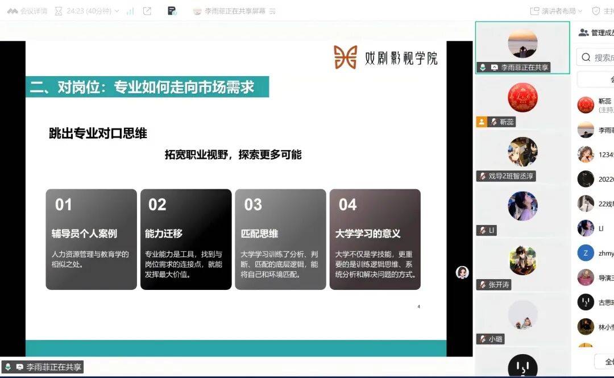Click the orange host badge beside 靳蕊
614x378 pixels.
tap(482, 122)
